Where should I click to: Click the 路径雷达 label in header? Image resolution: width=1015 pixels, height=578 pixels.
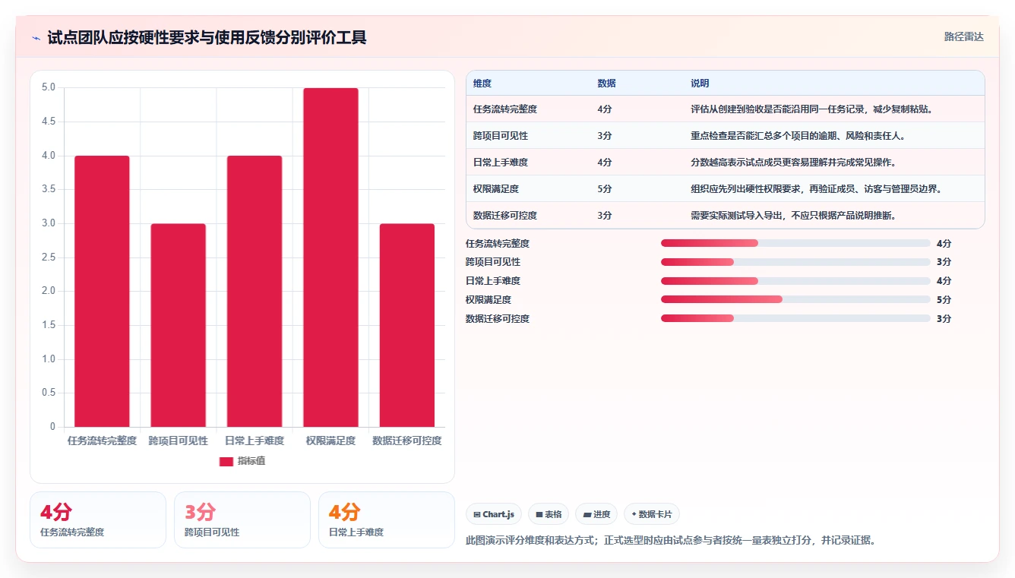pyautogui.click(x=963, y=36)
